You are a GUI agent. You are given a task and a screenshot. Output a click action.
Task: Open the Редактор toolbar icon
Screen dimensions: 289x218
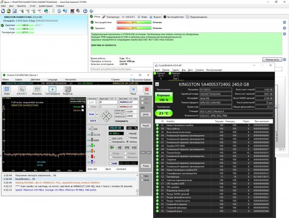click(68, 90)
